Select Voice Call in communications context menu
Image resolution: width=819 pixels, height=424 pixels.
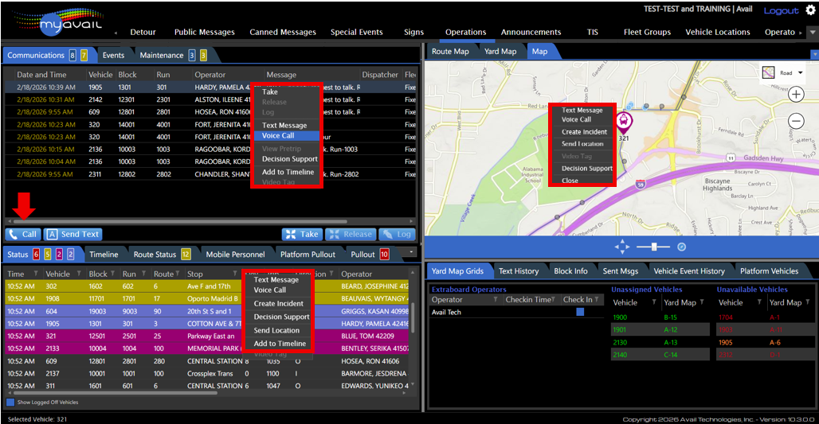278,136
